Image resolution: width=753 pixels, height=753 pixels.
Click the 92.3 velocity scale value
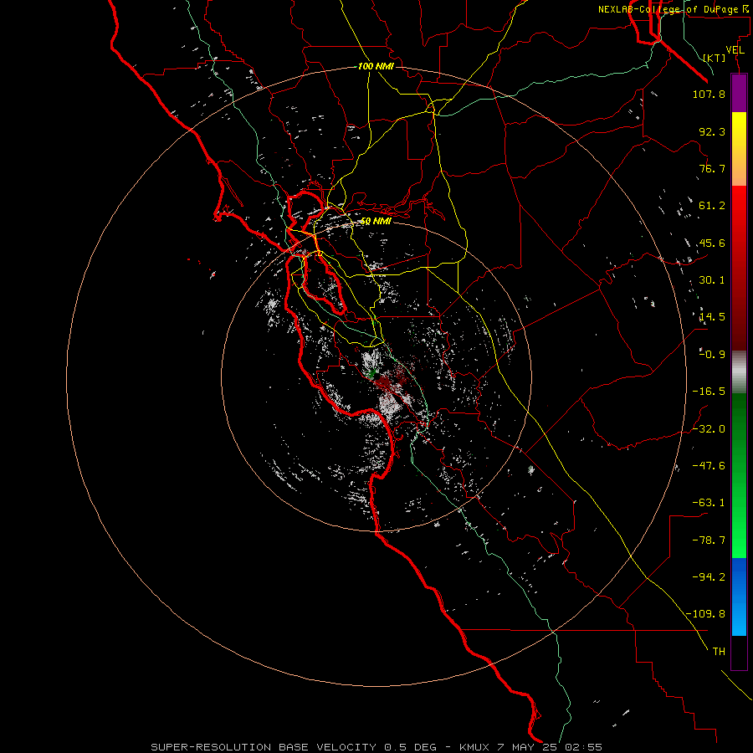point(712,131)
